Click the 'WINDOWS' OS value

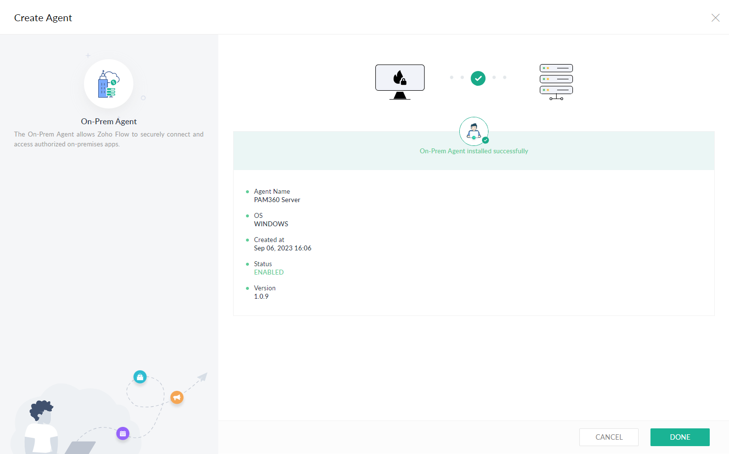pos(271,224)
